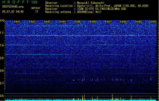
Task: Click the 0450 time marker
Action: (x=153, y=22)
